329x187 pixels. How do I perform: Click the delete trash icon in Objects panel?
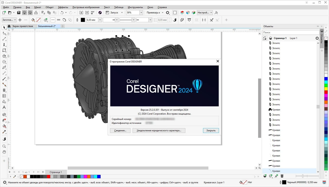tap(282, 176)
